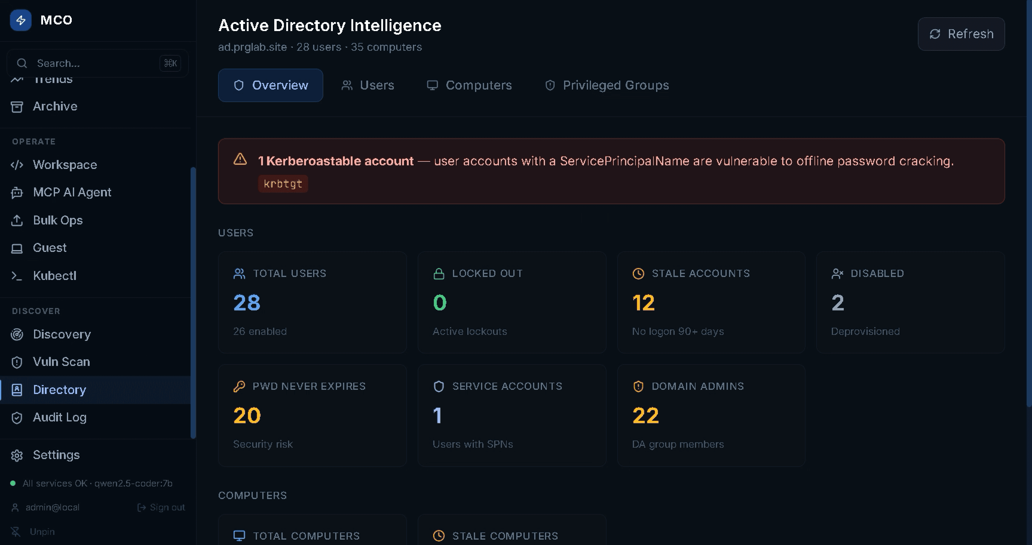
Task: Open the Audit Log
Action: tap(95, 418)
